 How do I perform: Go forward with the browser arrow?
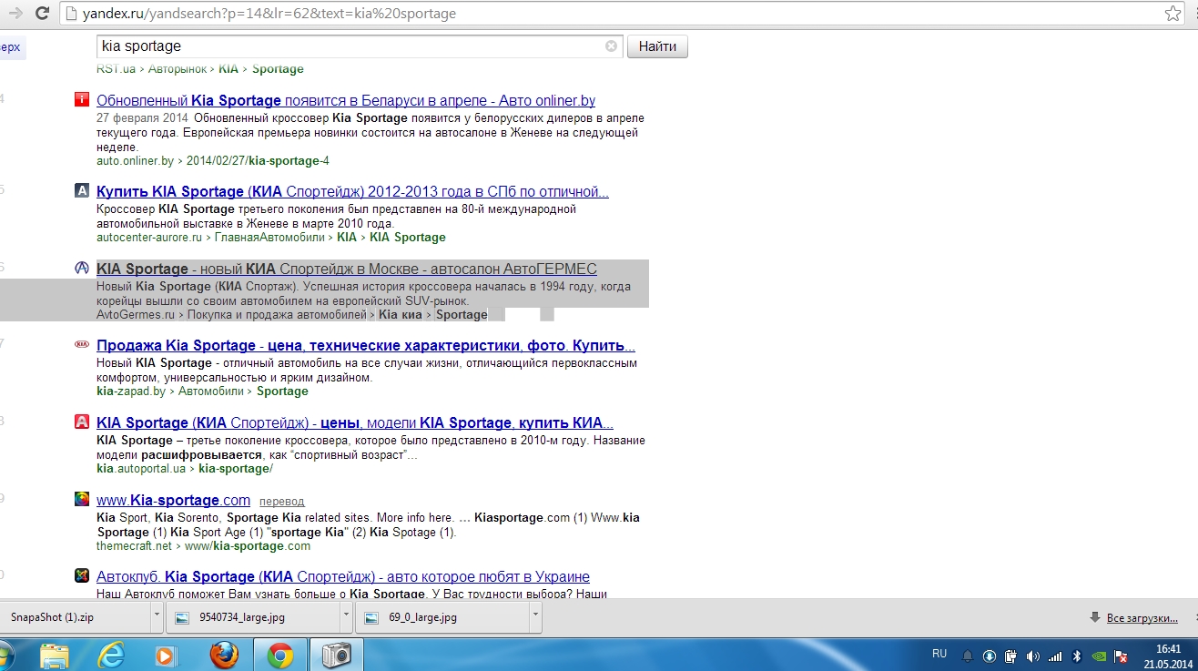[15, 14]
